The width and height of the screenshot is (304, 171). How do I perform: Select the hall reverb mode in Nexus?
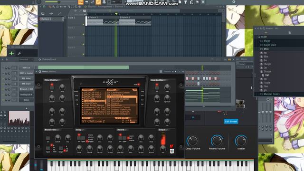130,138
